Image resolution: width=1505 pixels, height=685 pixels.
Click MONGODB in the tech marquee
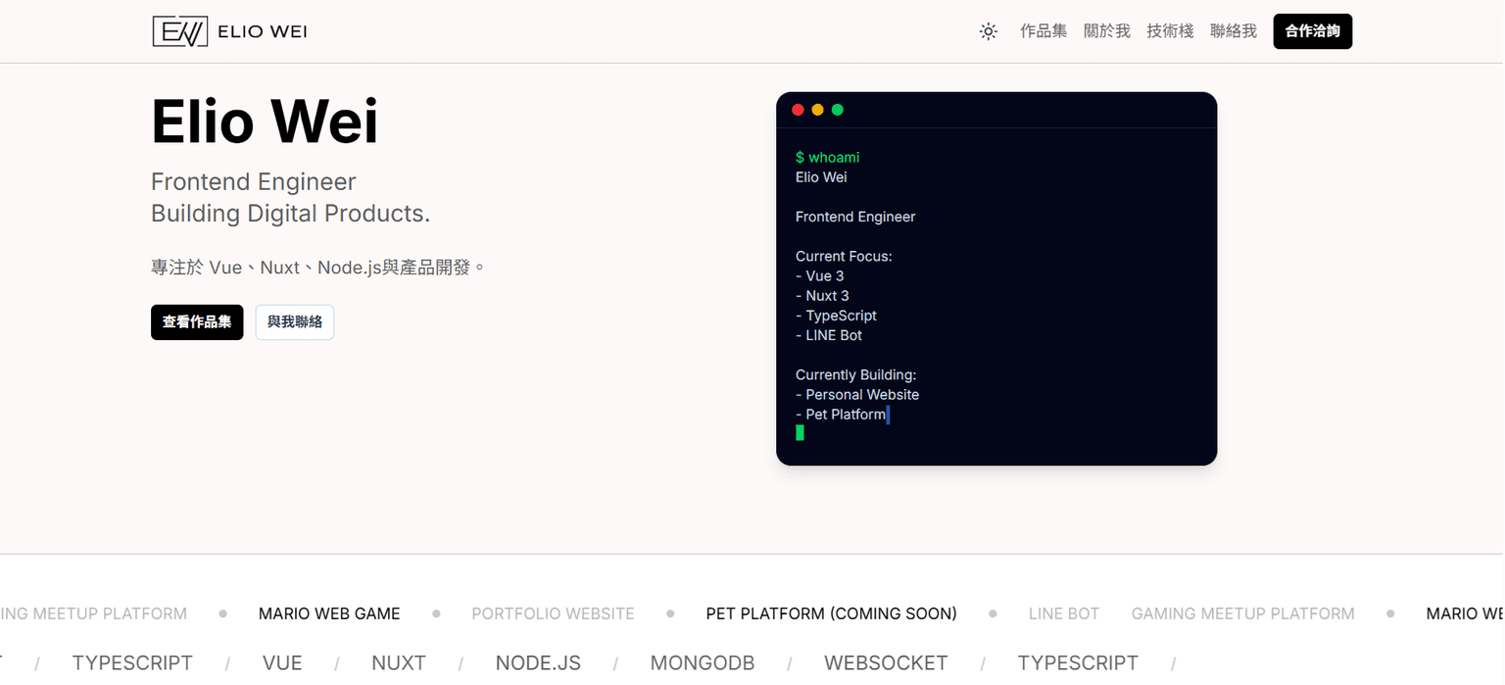coord(703,663)
